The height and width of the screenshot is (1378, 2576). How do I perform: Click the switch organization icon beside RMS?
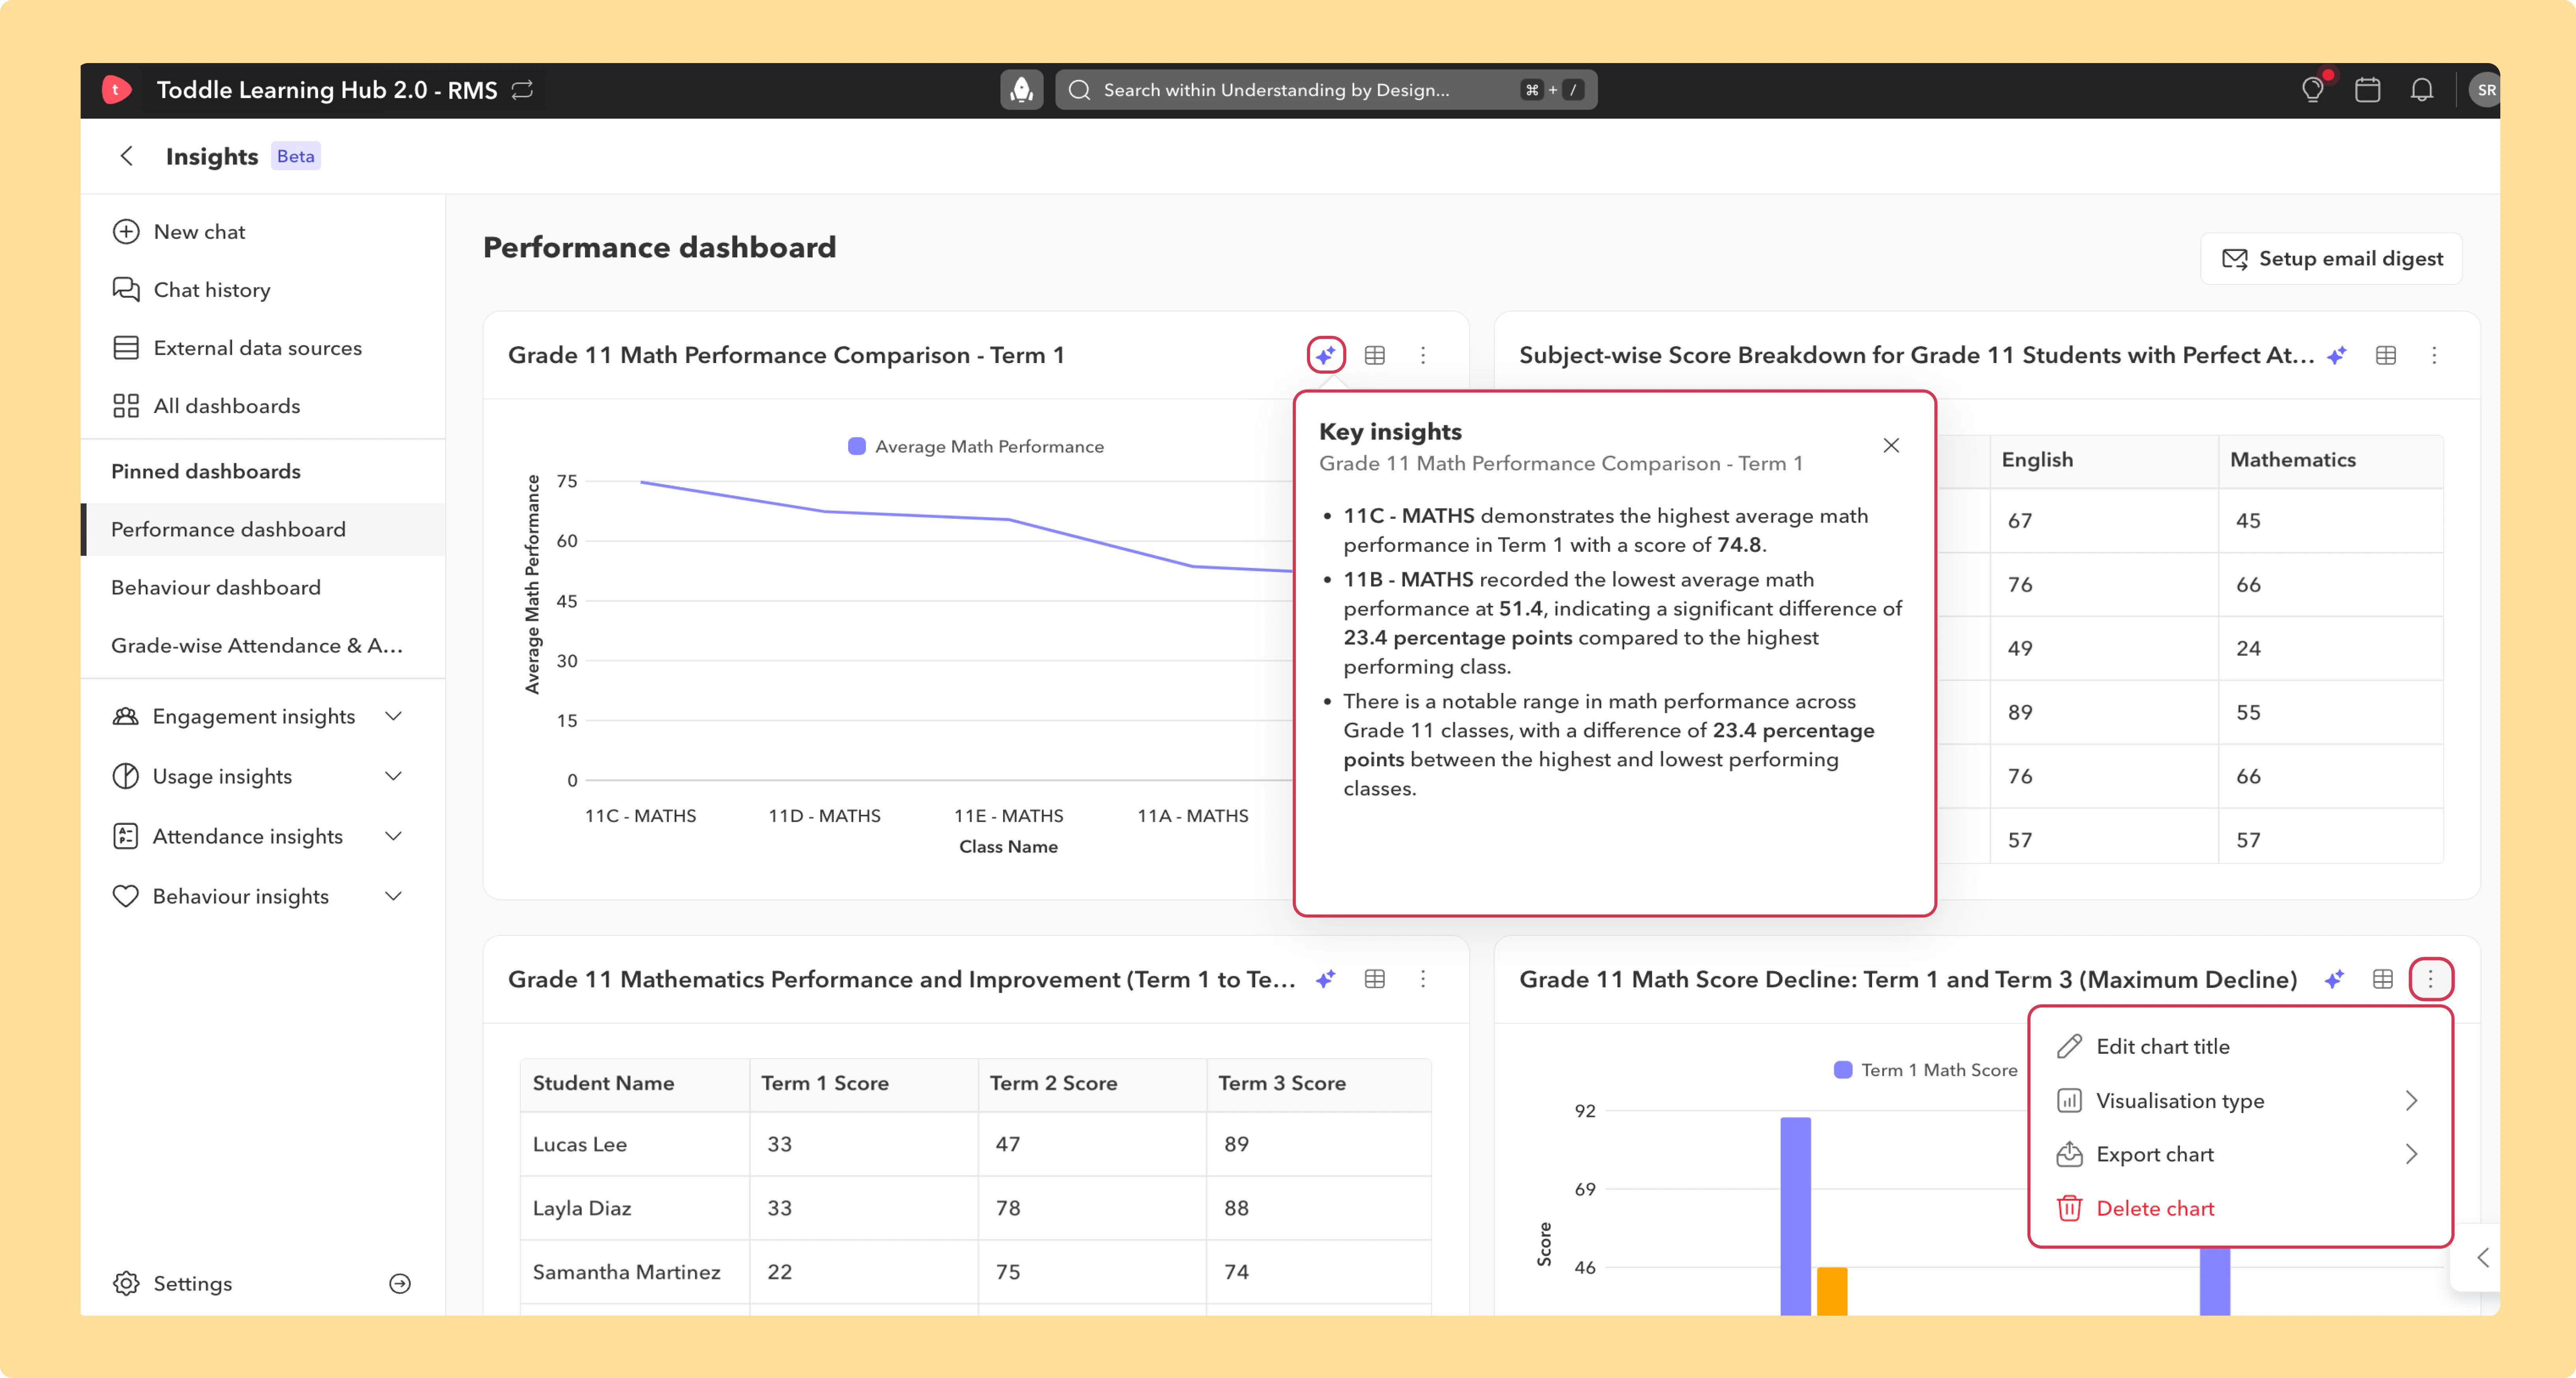[522, 90]
